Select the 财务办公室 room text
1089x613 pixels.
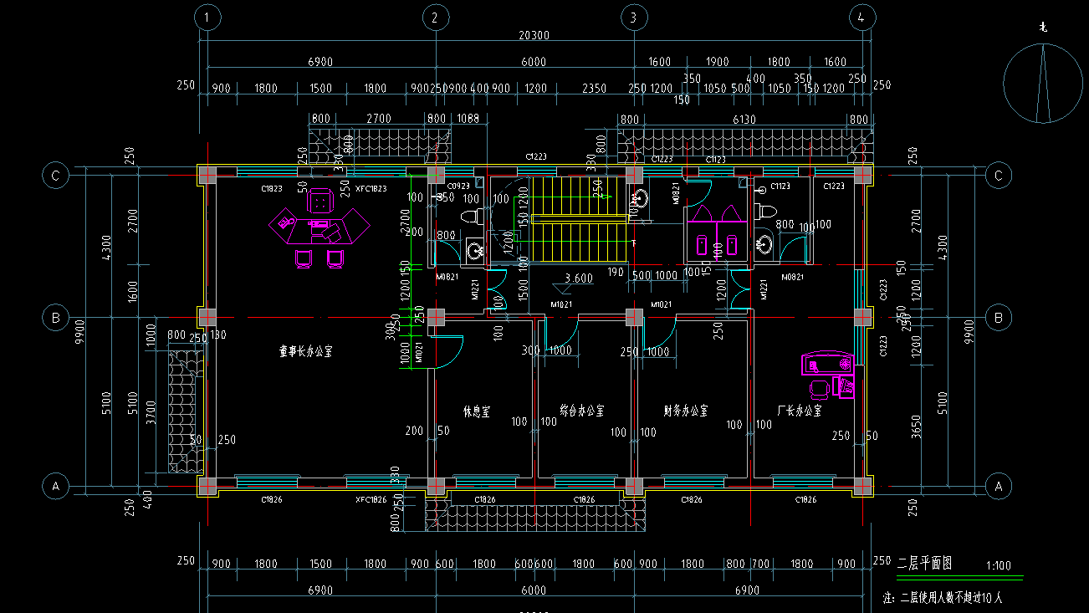[x=686, y=411]
